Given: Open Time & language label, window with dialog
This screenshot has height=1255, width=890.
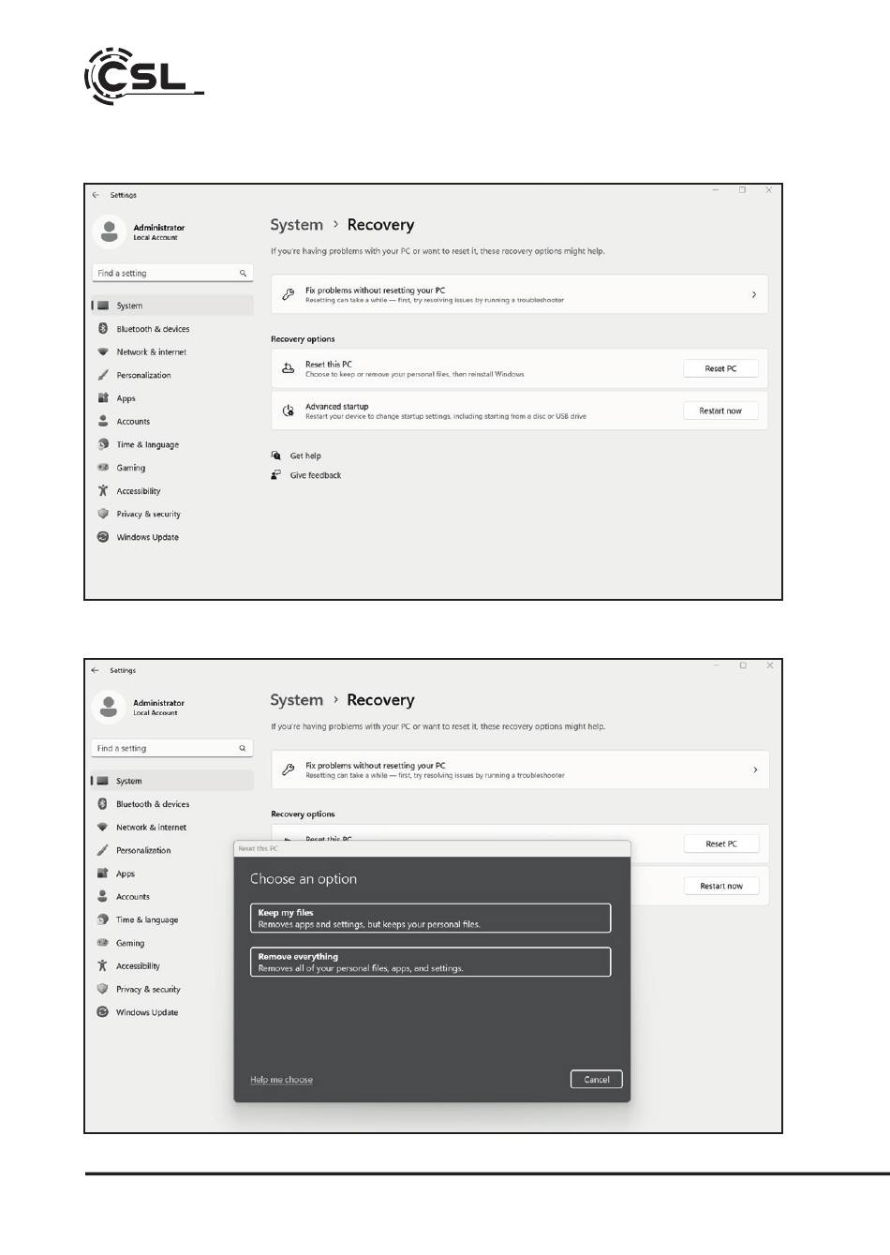Looking at the screenshot, I should pos(147,919).
